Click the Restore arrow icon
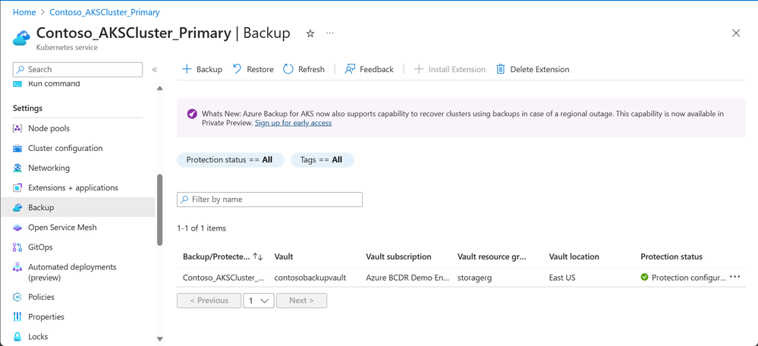This screenshot has height=346, width=758. point(237,69)
